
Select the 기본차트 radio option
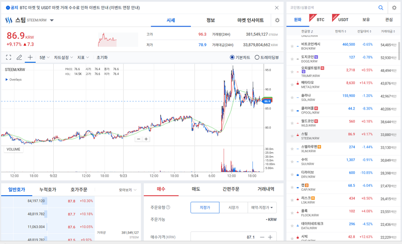[x=240, y=57]
